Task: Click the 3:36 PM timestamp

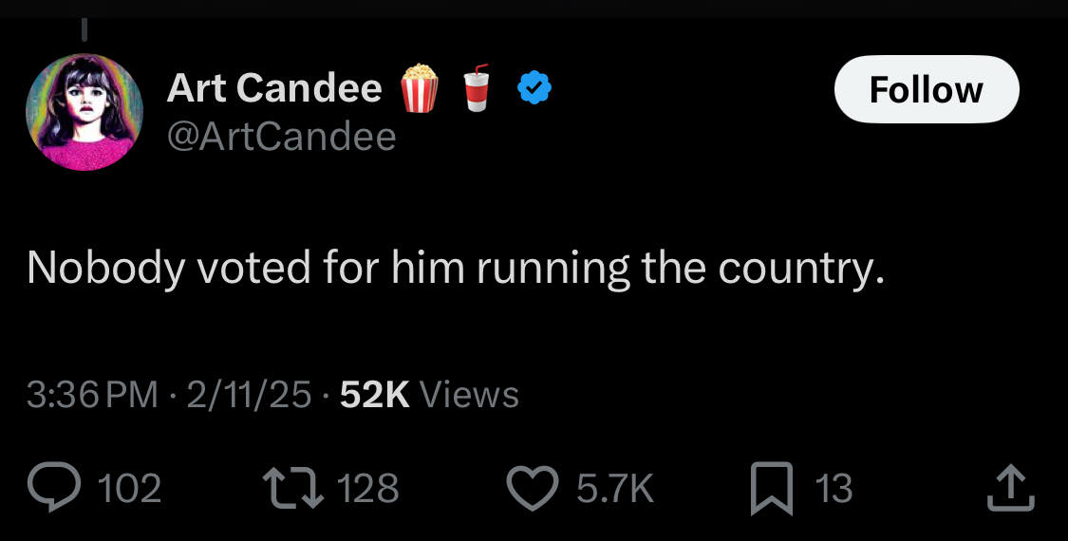Action: 93,394
